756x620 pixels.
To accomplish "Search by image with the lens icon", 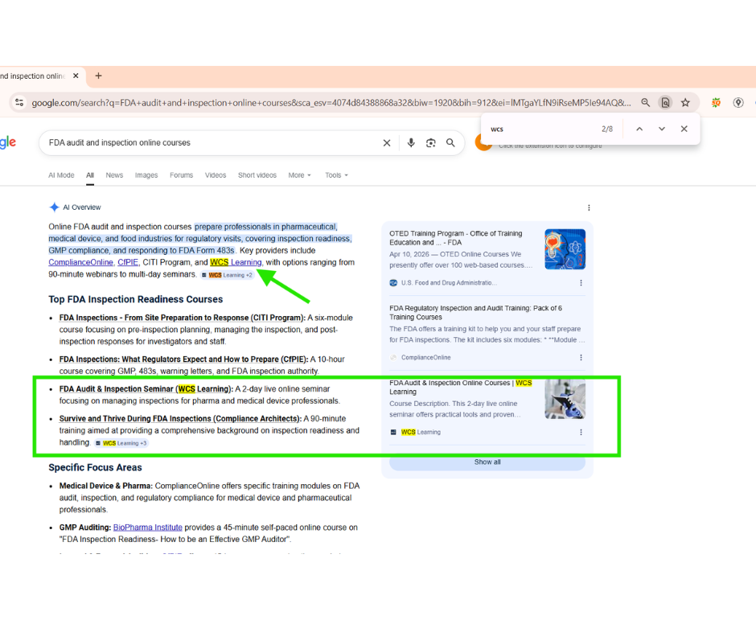I will click(430, 142).
